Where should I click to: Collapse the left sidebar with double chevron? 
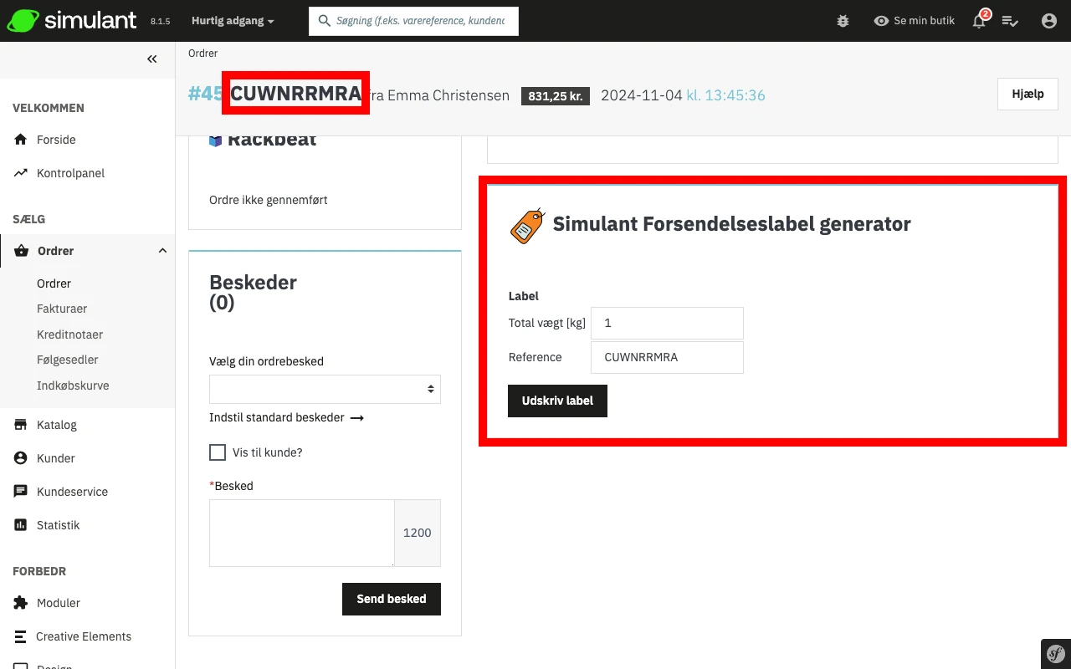(x=151, y=59)
